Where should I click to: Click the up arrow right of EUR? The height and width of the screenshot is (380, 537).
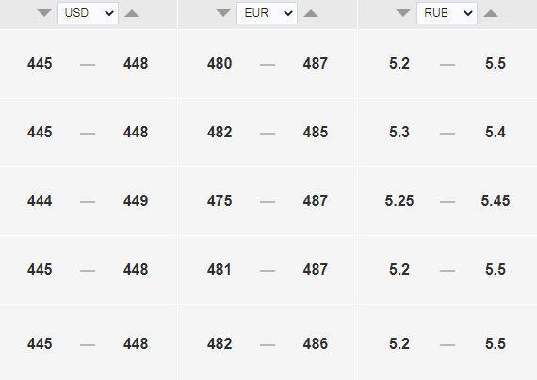pyautogui.click(x=311, y=13)
